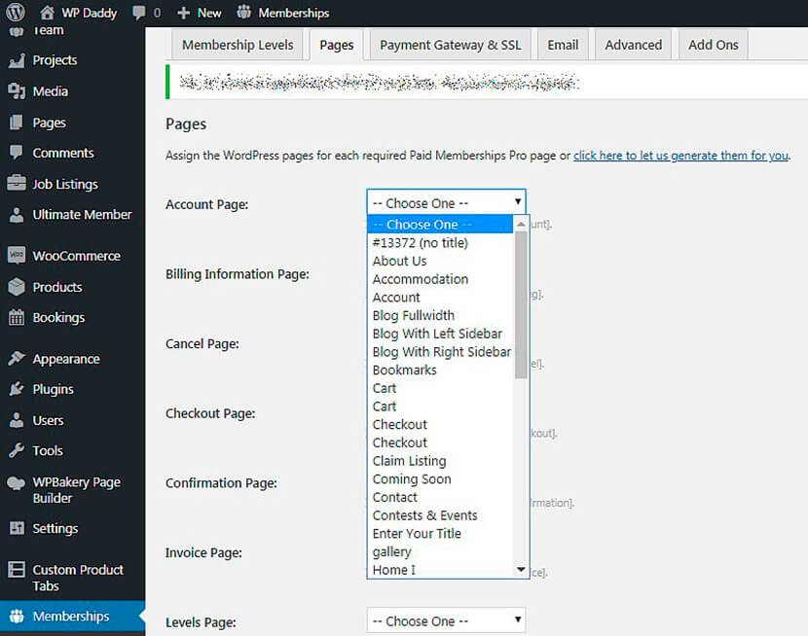Open the Levels Page dropdown
808x636 pixels.
(x=446, y=620)
